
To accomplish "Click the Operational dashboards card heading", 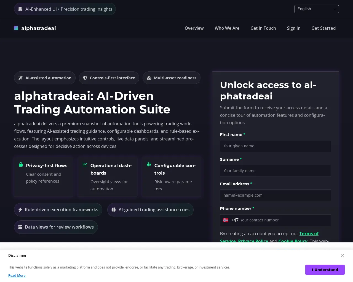I will pos(111,169).
